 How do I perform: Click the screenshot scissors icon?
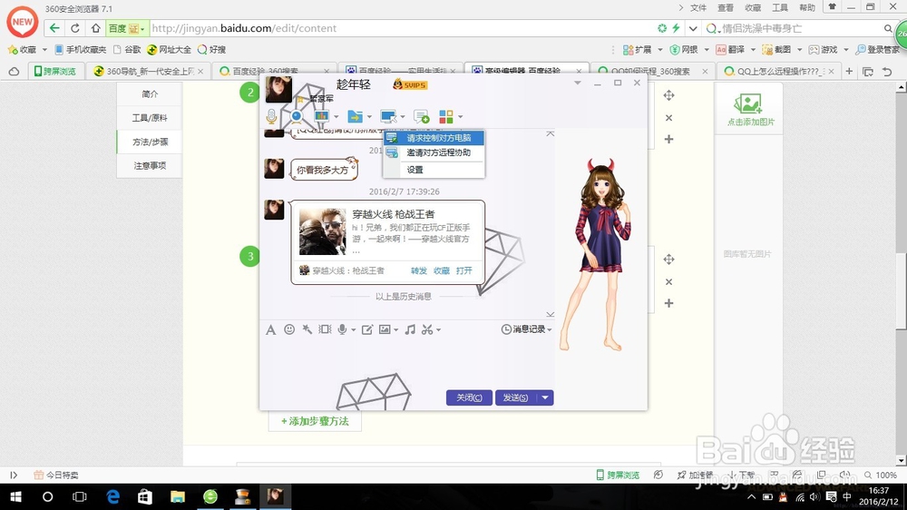point(427,329)
